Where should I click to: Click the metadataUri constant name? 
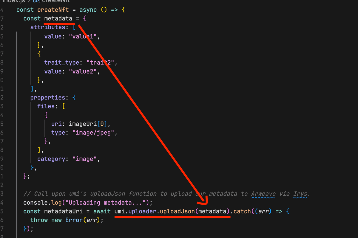tap(63, 211)
